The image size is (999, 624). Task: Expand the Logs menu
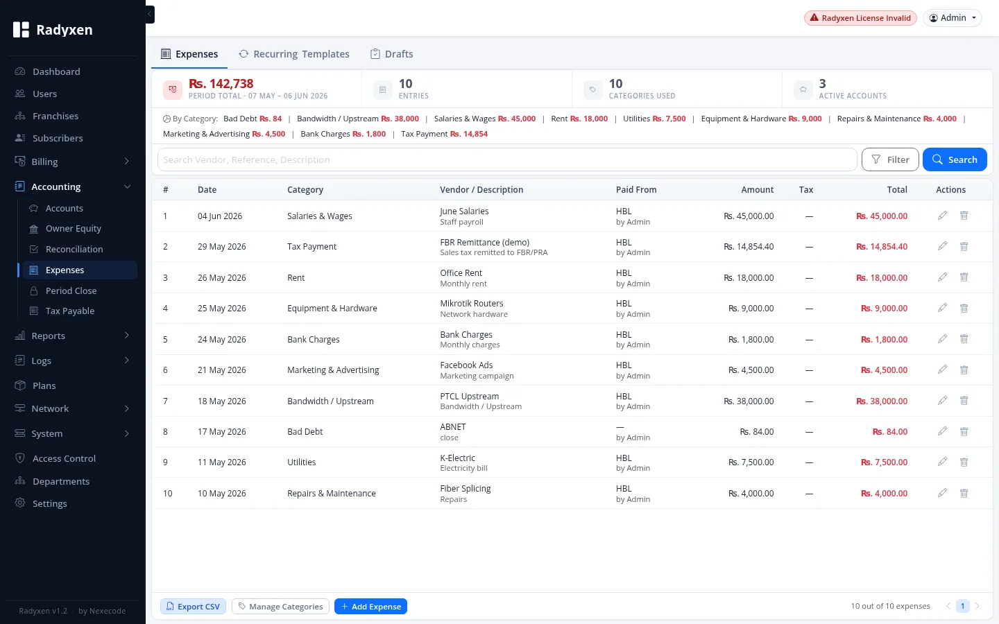point(73,361)
